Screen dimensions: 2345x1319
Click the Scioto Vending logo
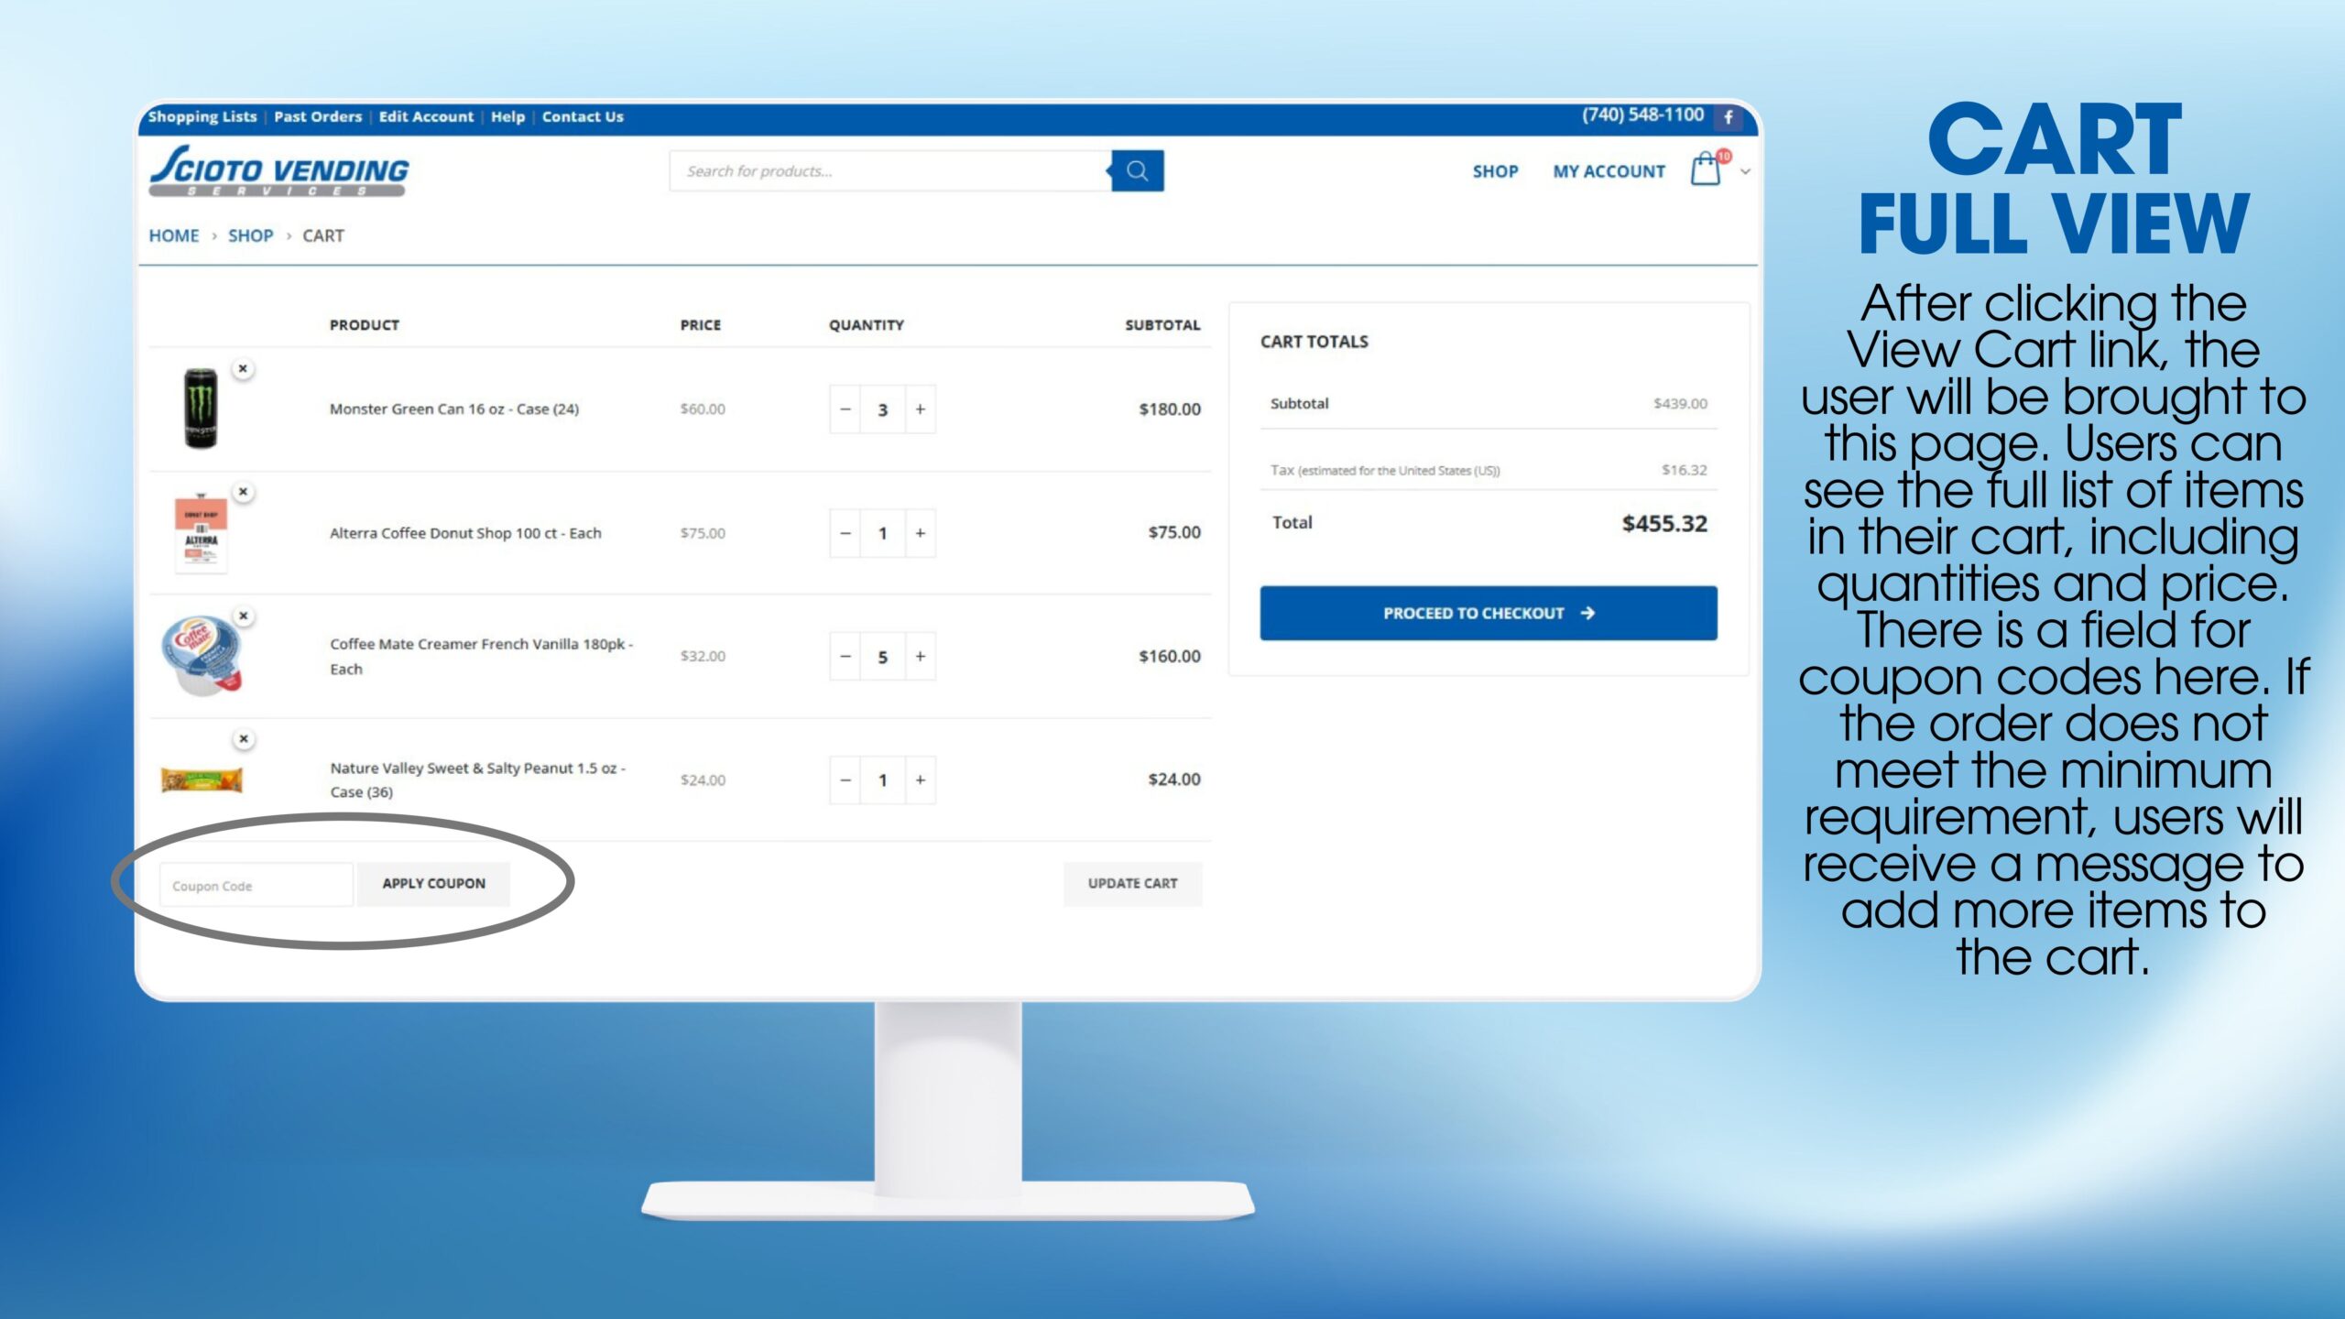pyautogui.click(x=279, y=171)
